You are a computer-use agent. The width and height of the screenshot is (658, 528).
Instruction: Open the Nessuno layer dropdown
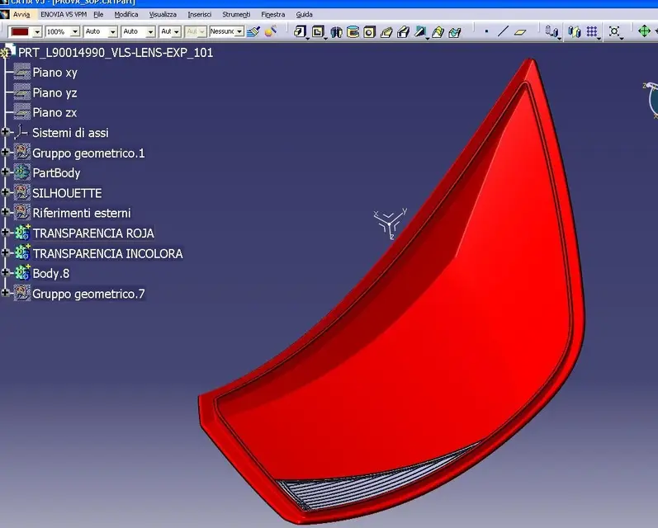coord(239,31)
